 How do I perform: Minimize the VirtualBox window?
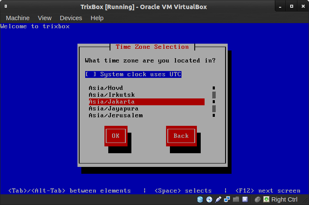tap(280, 6)
